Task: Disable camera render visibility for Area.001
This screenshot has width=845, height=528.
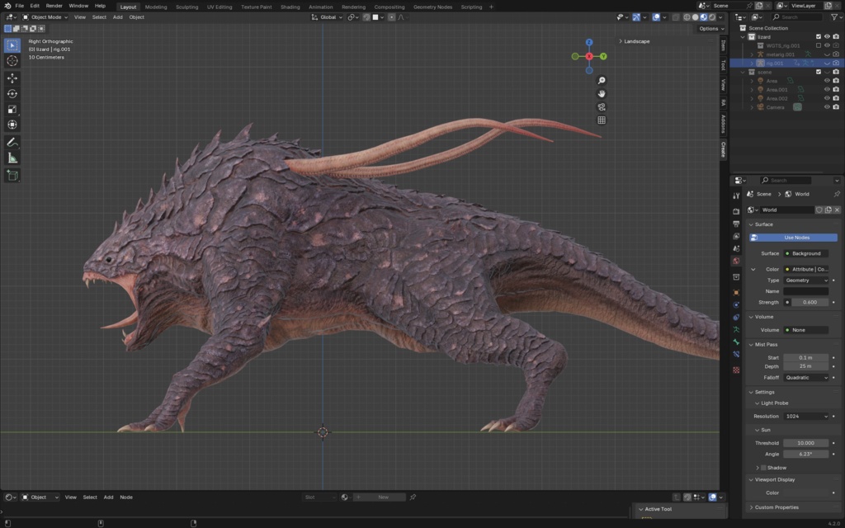Action: 836,89
